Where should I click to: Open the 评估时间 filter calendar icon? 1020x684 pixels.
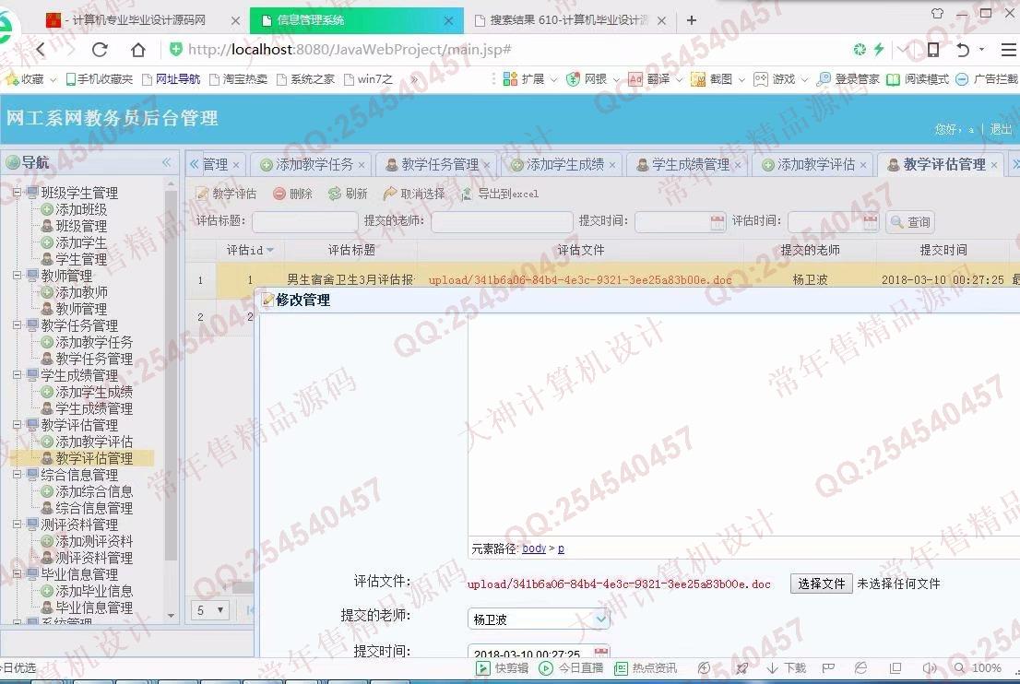(x=871, y=222)
